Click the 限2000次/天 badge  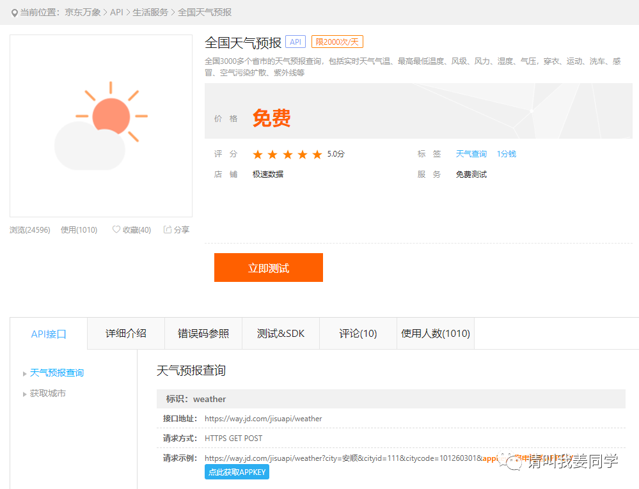pyautogui.click(x=337, y=42)
